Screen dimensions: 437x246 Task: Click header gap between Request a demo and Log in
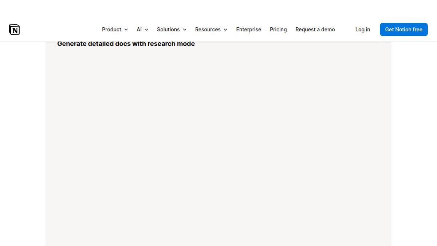coord(345,30)
